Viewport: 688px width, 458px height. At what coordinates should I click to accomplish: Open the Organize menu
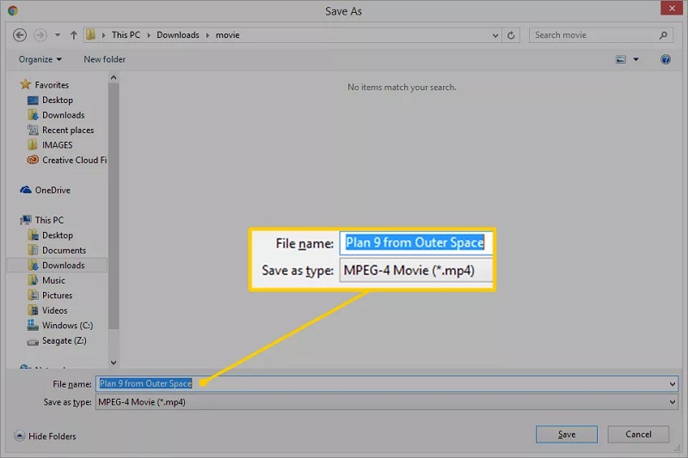pos(40,59)
